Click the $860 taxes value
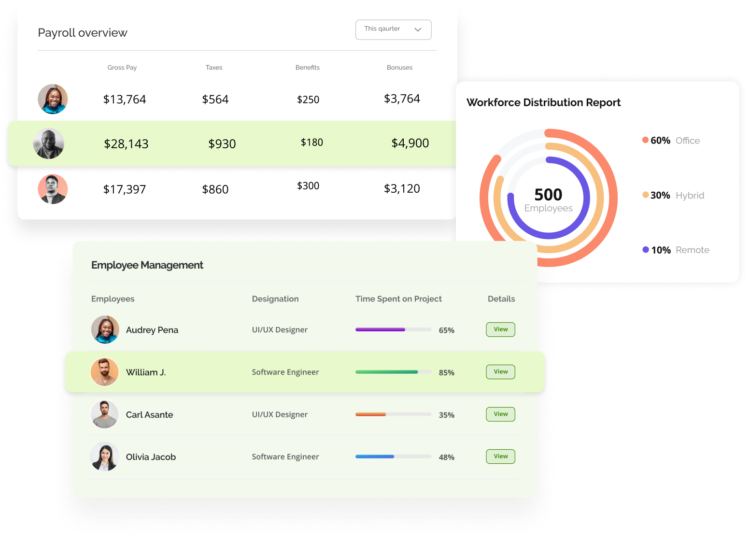 pyautogui.click(x=215, y=189)
